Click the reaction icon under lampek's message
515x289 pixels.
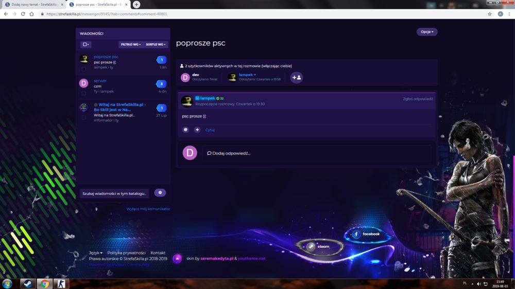pos(185,130)
